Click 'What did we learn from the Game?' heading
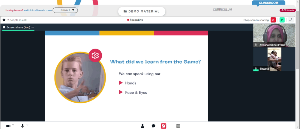This screenshot has width=300, height=129. pos(155,62)
